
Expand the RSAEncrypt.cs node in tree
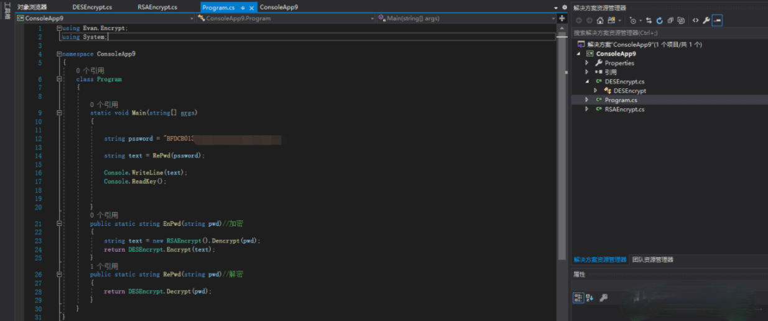[x=586, y=109]
